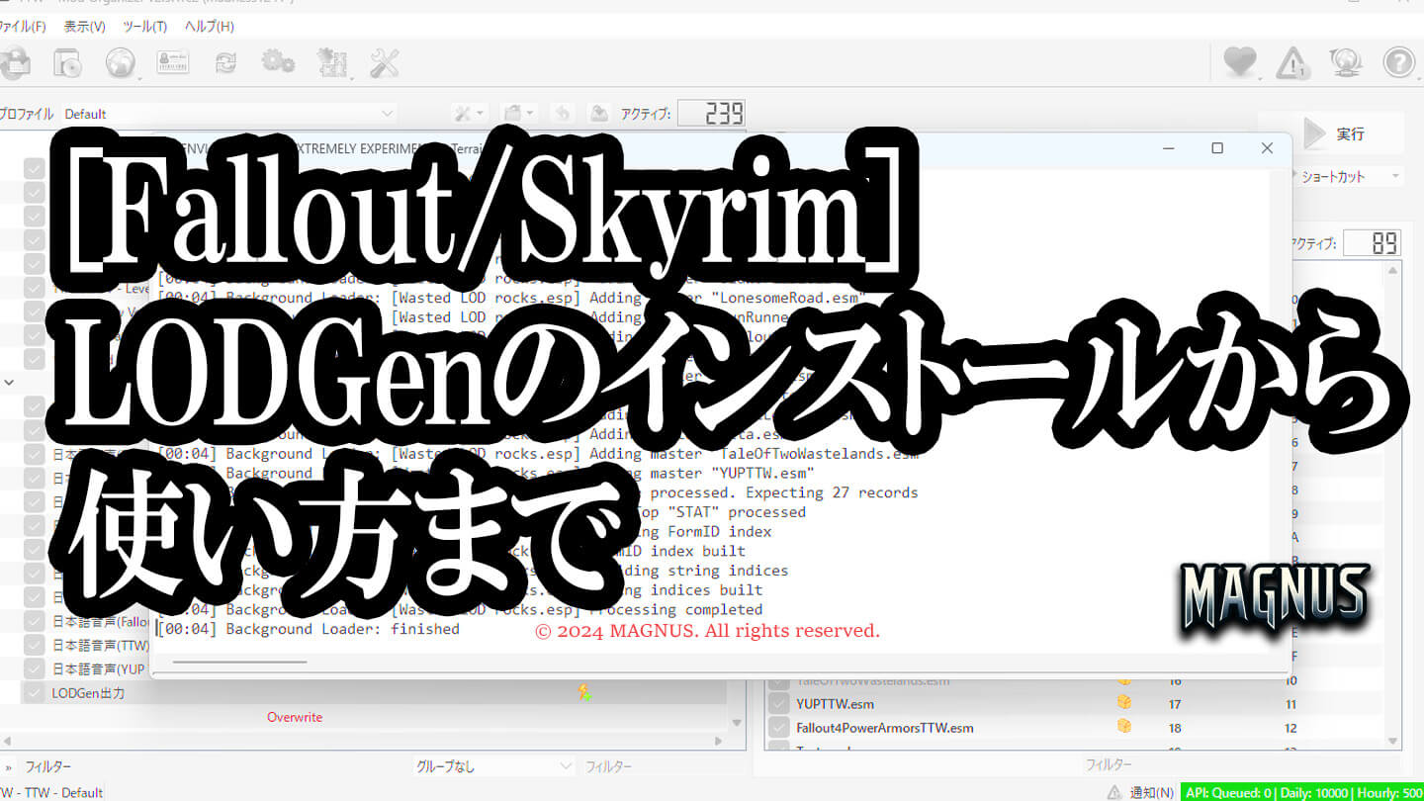Open the executables gears icon
The image size is (1424, 801).
tap(278, 63)
